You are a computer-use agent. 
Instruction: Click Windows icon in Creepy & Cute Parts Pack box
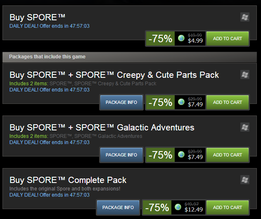point(245,75)
